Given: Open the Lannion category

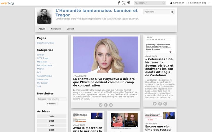Looking at the screenshot, I should 41,55.
